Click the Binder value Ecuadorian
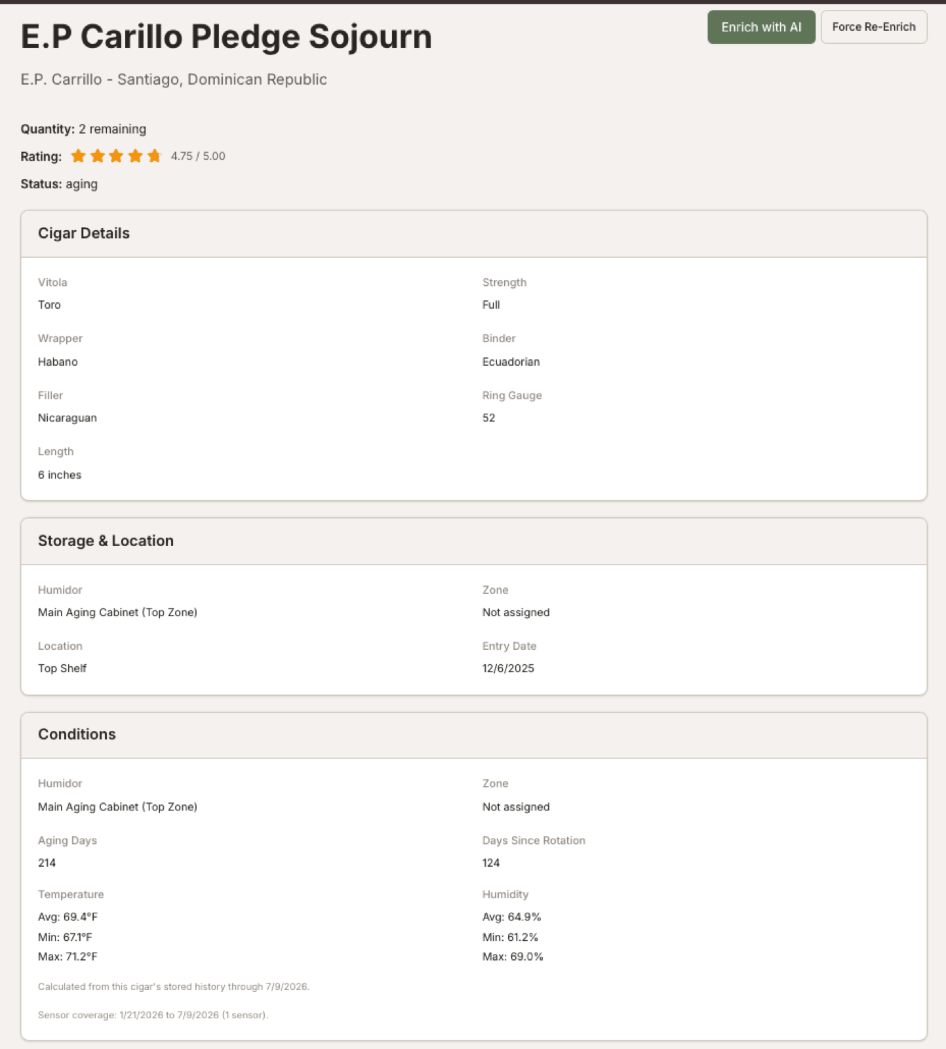 point(511,362)
